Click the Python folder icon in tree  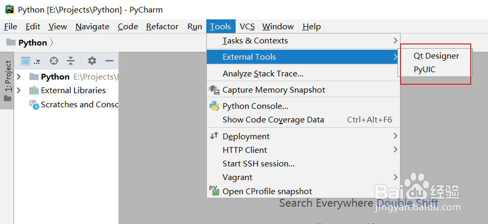tap(34, 76)
